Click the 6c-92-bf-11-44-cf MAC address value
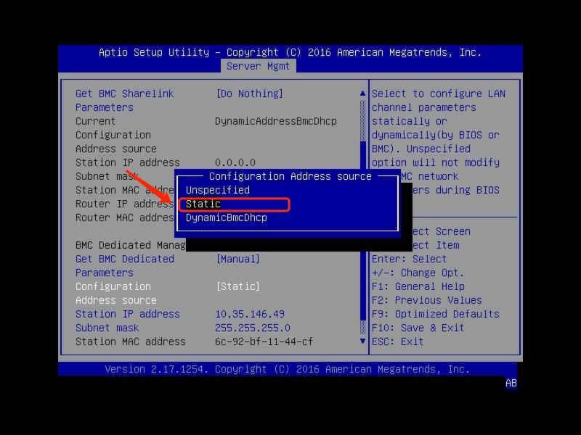Viewport: 581px width, 435px height. tap(264, 341)
